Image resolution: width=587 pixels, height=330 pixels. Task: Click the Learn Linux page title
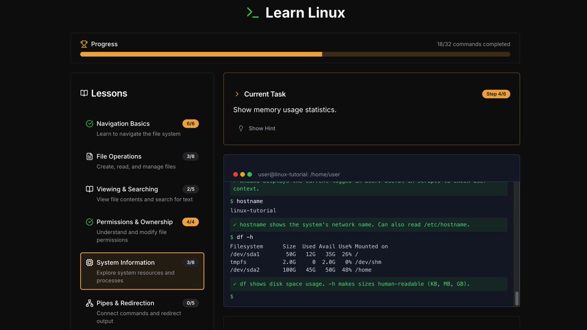coord(305,13)
